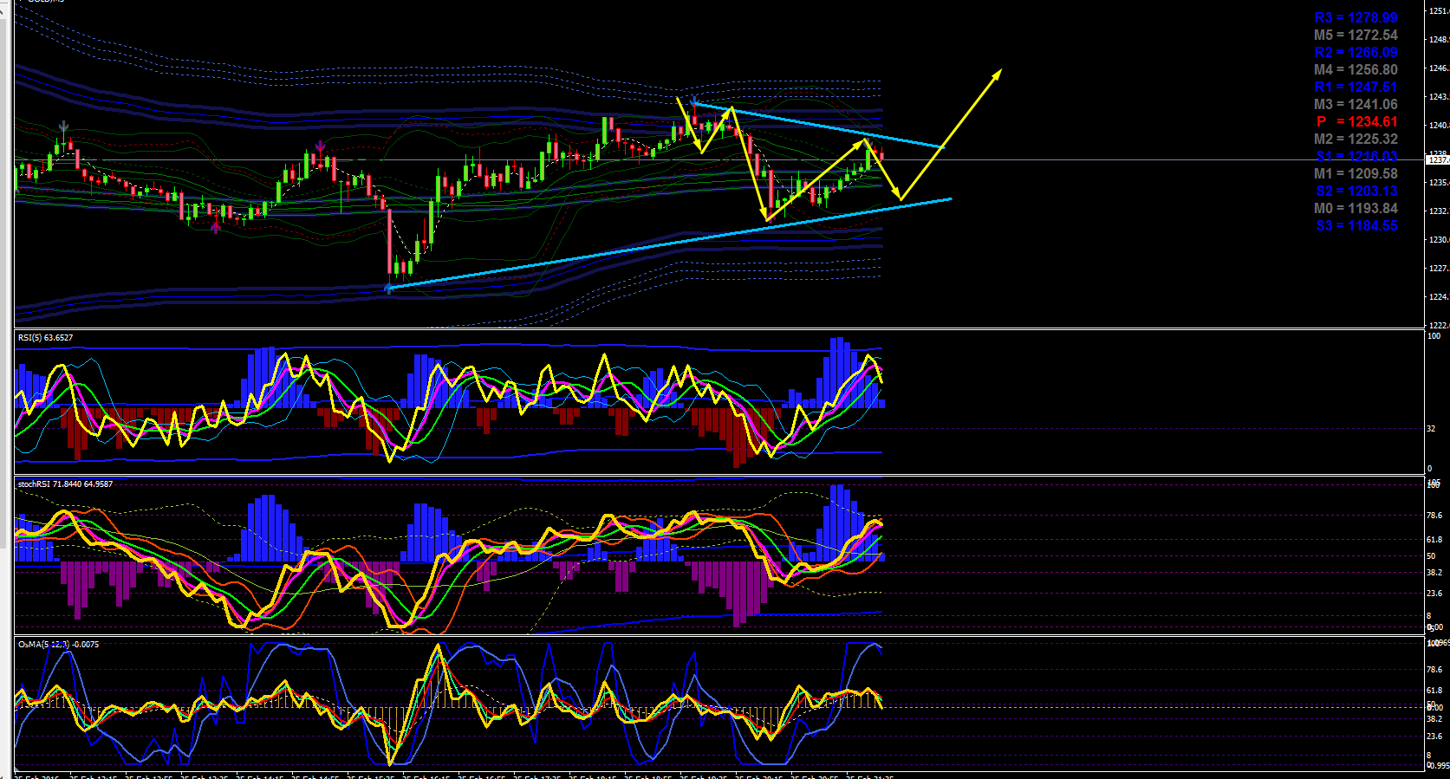The height and width of the screenshot is (779, 1450).
Task: Click the 50 level value on the stochRSI scale
Action: [1432, 556]
